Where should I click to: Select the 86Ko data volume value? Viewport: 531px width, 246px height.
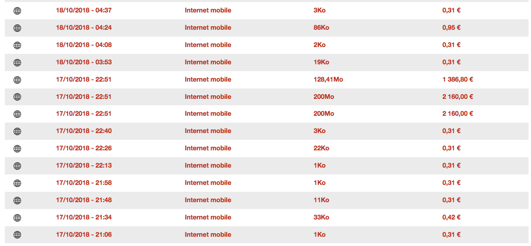pyautogui.click(x=321, y=28)
